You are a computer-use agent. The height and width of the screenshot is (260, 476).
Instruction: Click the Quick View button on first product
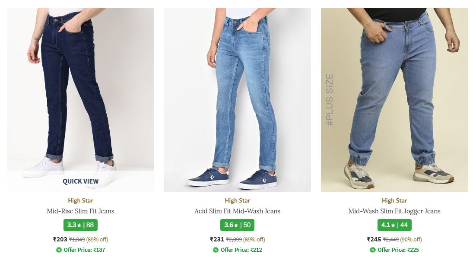click(x=80, y=181)
